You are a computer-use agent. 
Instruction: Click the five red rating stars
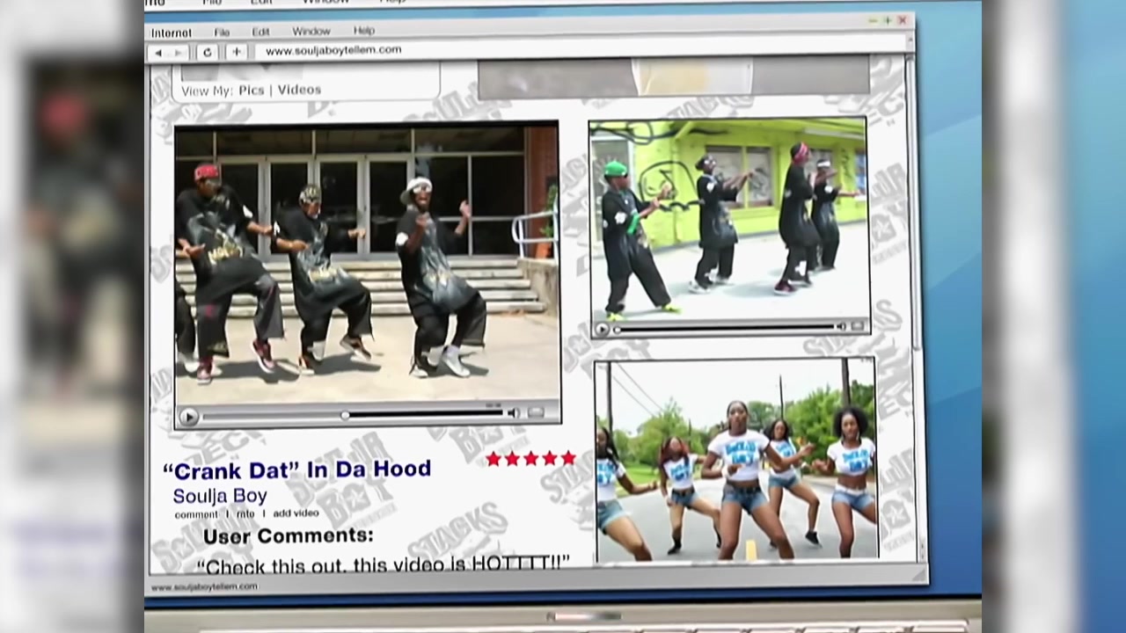click(530, 458)
